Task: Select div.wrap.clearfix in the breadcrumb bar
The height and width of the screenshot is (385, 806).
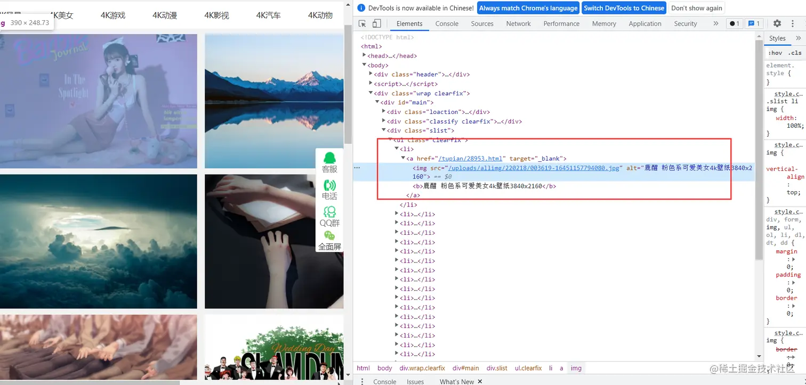Action: tap(422, 368)
